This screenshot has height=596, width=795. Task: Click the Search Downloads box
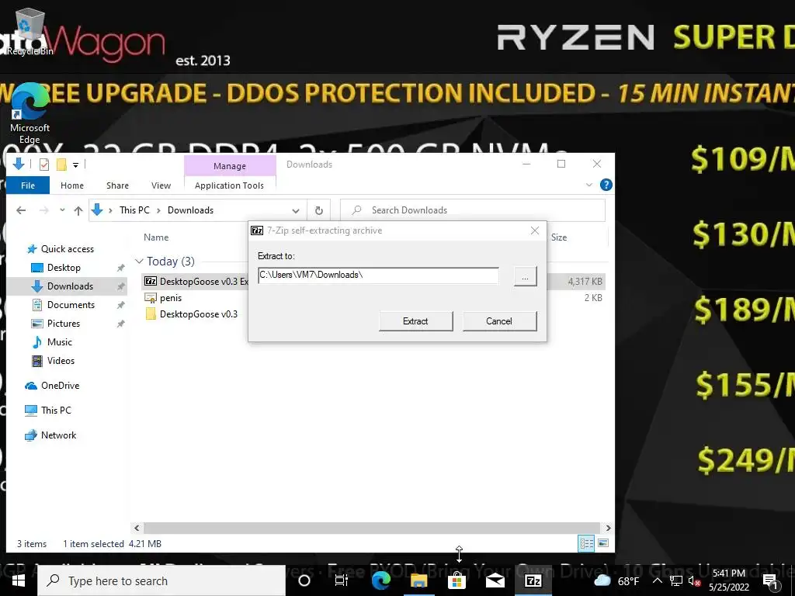pos(473,210)
